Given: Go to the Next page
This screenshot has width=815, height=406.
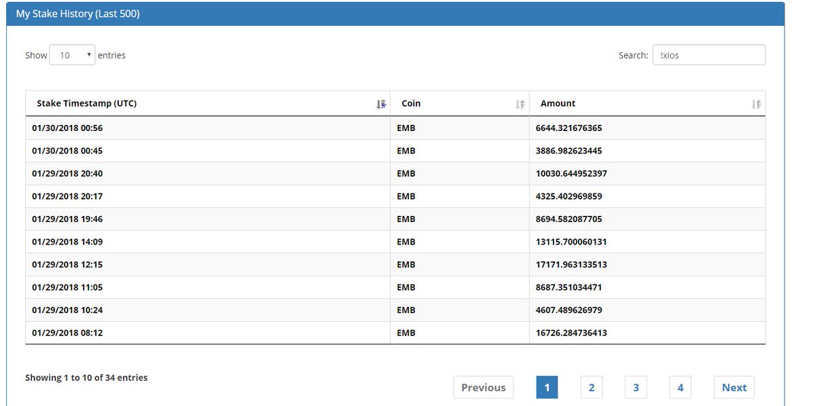Looking at the screenshot, I should pos(734,387).
